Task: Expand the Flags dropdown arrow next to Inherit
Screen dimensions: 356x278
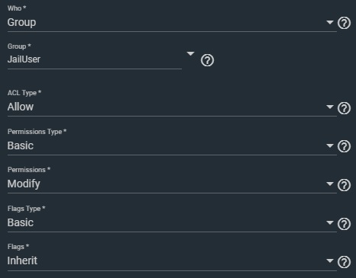Action: tap(330, 260)
